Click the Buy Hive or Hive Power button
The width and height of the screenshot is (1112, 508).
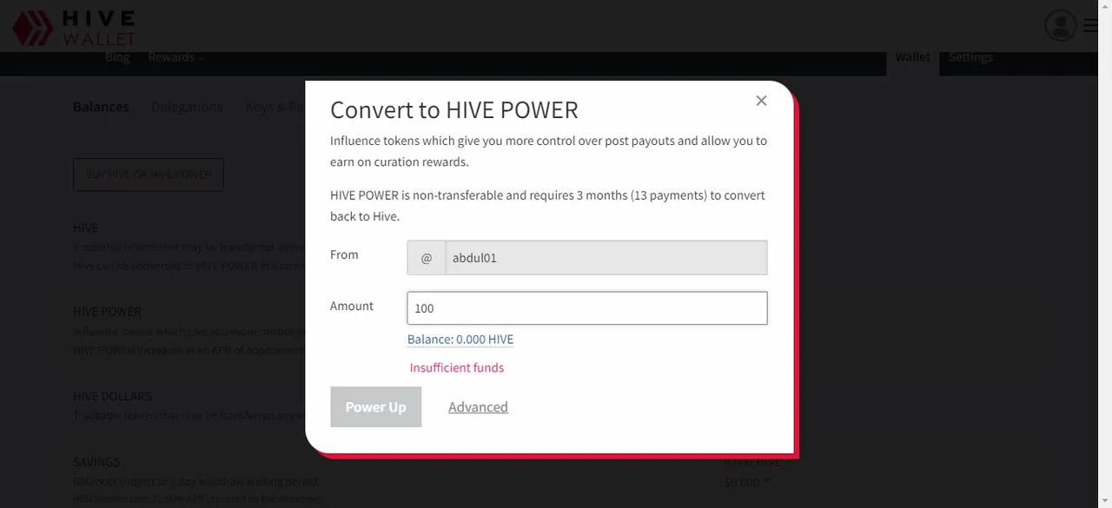tap(149, 175)
